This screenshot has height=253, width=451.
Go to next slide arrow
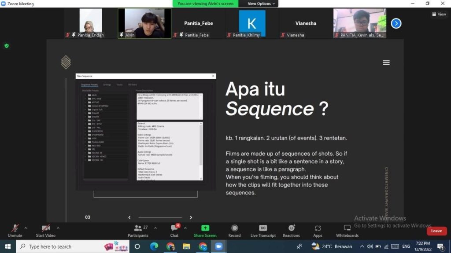click(191, 217)
